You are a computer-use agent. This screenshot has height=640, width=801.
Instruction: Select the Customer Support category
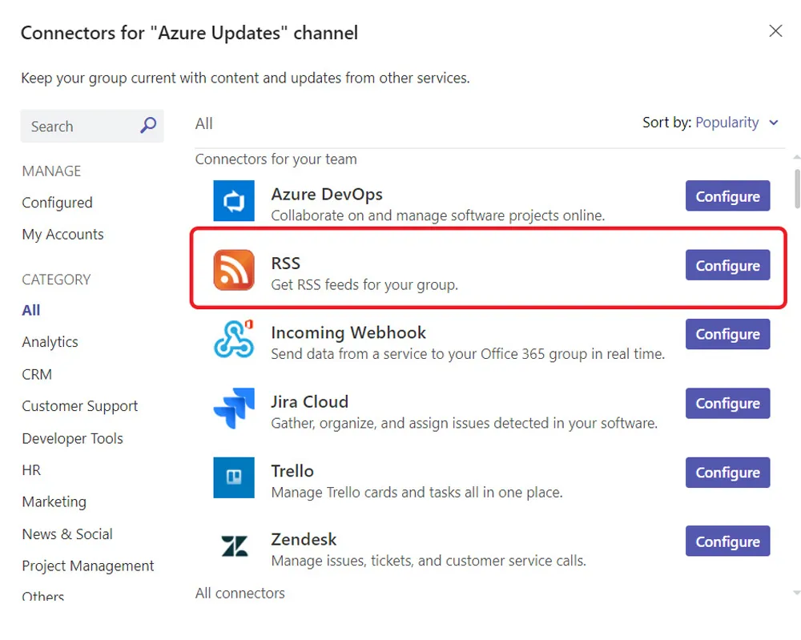click(79, 406)
